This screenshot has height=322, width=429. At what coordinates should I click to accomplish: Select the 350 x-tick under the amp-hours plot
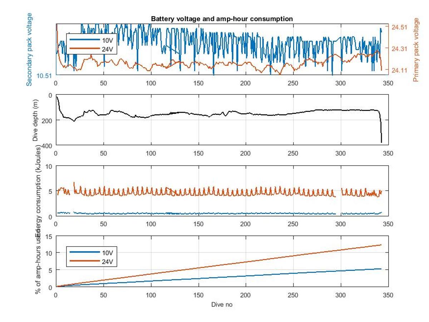pos(388,295)
